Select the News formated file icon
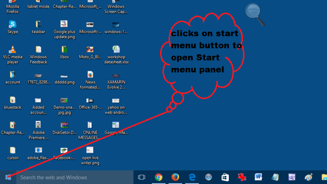The width and height of the screenshot is (327, 184). click(x=90, y=80)
